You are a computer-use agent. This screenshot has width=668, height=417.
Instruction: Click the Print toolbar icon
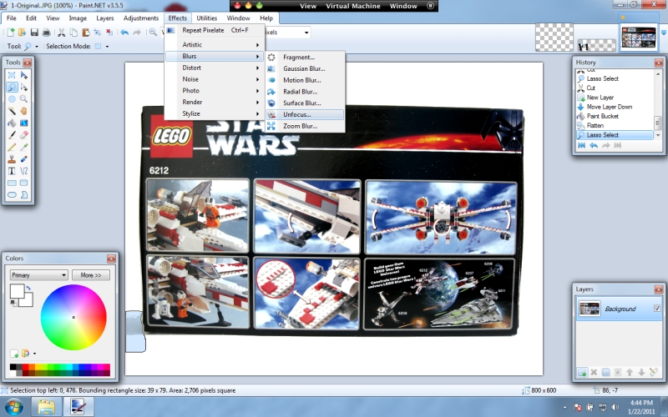[47, 33]
